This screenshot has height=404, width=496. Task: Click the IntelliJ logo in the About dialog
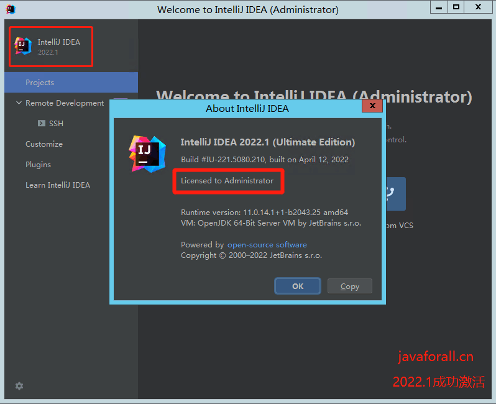click(147, 154)
